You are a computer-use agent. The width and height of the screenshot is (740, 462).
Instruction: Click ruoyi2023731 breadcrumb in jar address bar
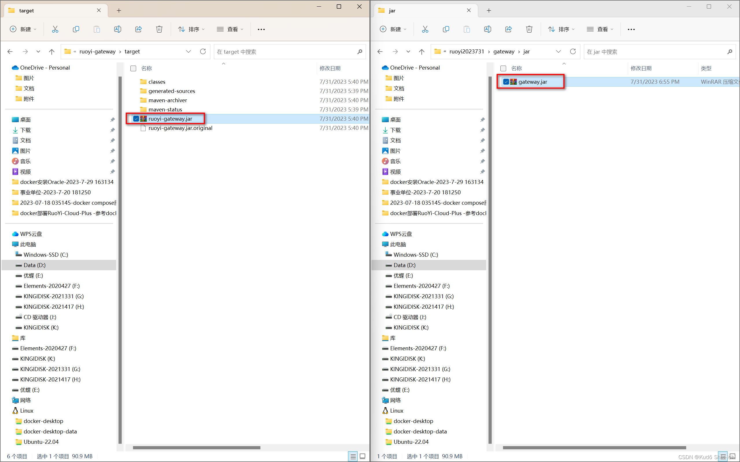click(467, 52)
